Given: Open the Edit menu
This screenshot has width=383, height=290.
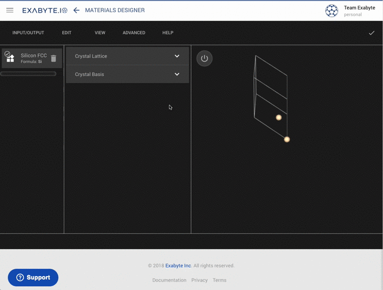Looking at the screenshot, I should [66, 33].
